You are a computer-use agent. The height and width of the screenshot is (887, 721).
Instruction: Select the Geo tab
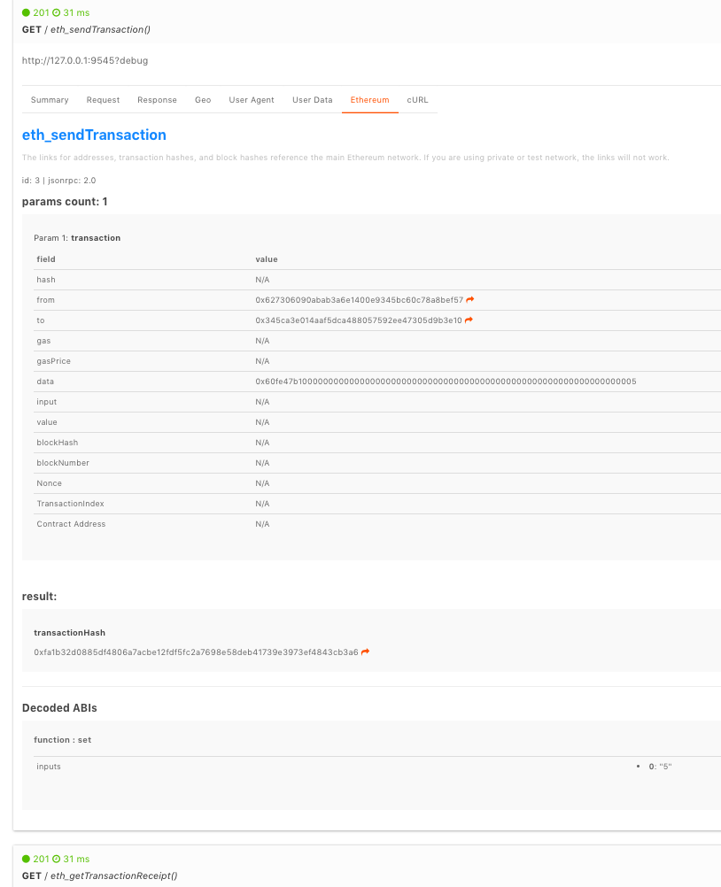tap(203, 99)
